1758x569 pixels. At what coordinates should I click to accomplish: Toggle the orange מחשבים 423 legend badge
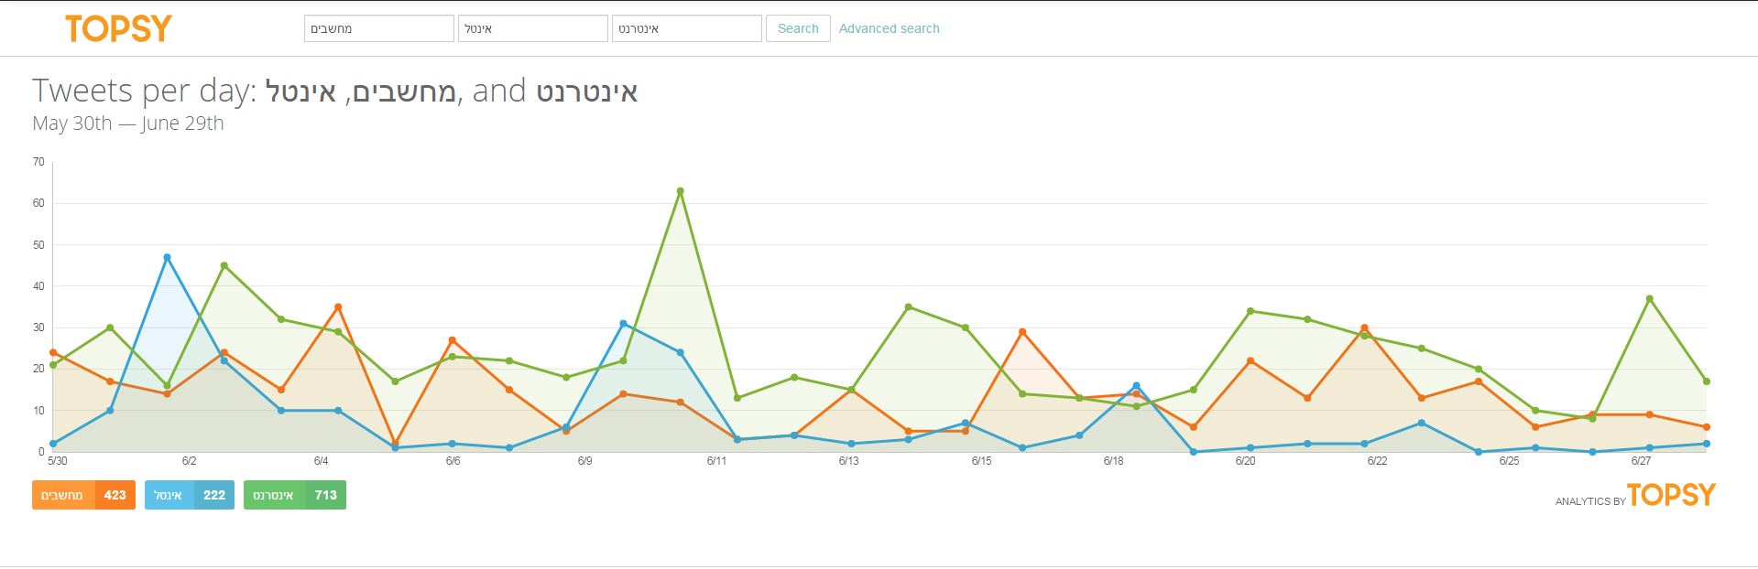point(83,495)
